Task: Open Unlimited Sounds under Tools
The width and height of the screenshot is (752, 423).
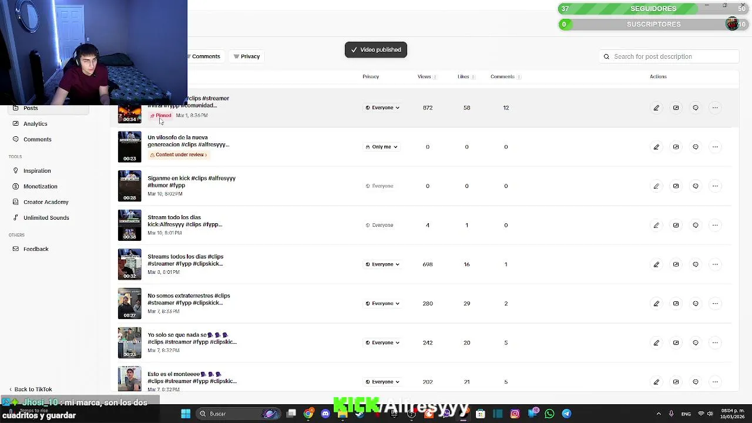Action: [x=46, y=218]
